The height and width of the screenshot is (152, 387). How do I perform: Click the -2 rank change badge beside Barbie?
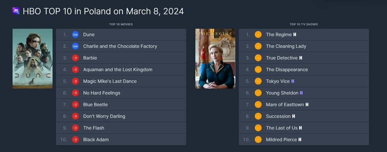tap(75, 58)
